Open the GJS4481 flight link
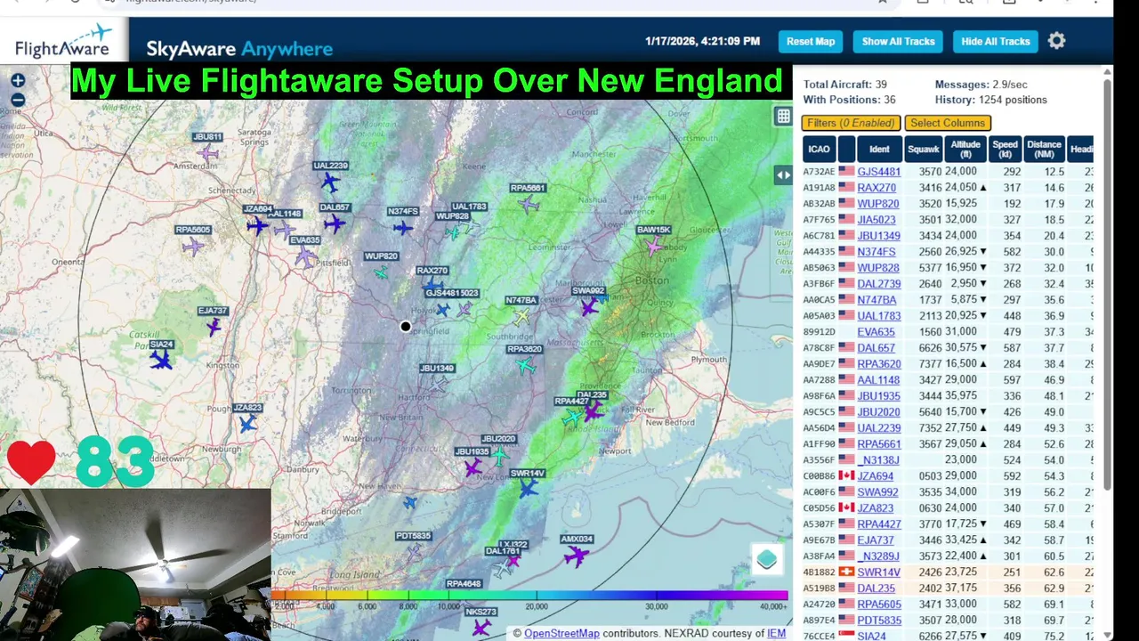The height and width of the screenshot is (641, 1139). click(879, 172)
